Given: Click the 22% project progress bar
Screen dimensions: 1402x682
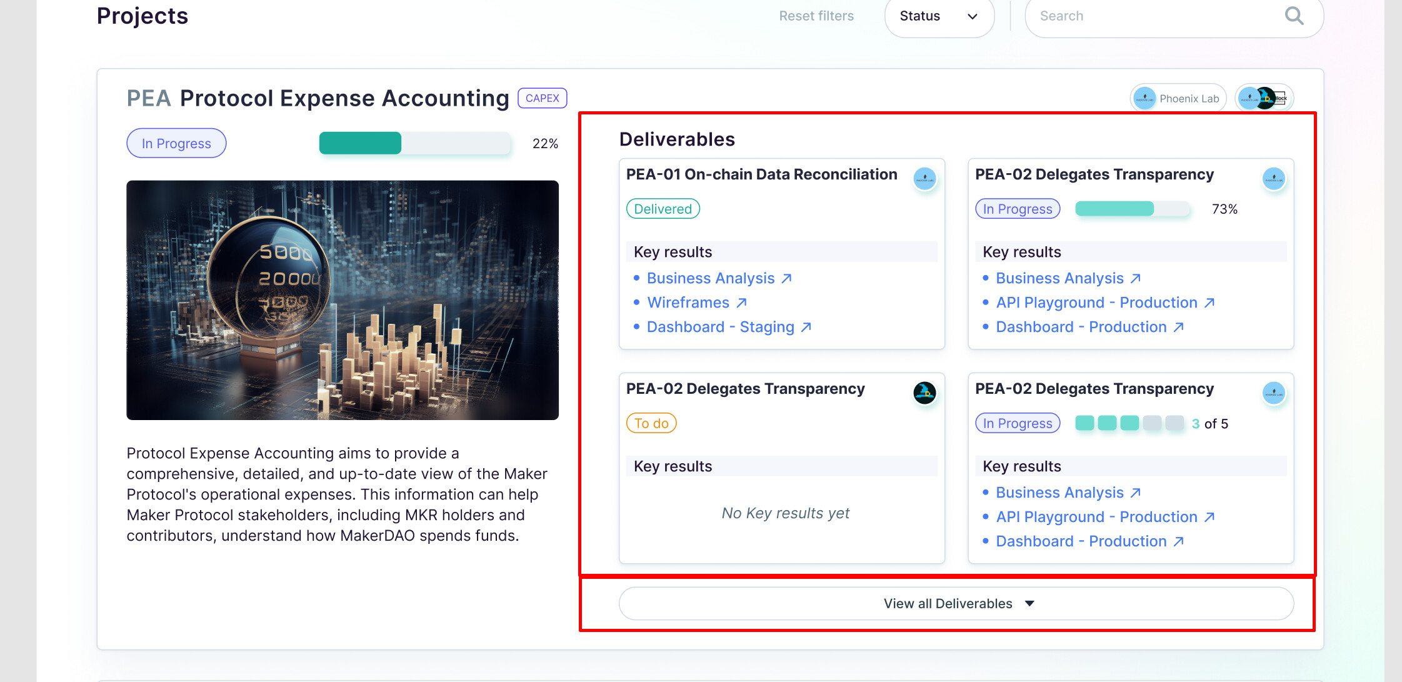Looking at the screenshot, I should pyautogui.click(x=414, y=143).
